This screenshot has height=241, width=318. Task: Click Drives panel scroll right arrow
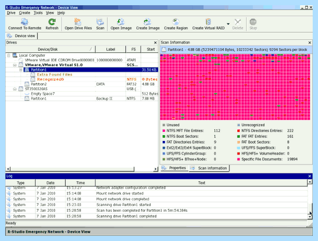(156, 168)
